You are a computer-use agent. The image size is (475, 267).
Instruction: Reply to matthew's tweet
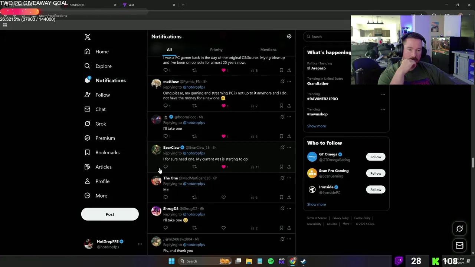166,106
